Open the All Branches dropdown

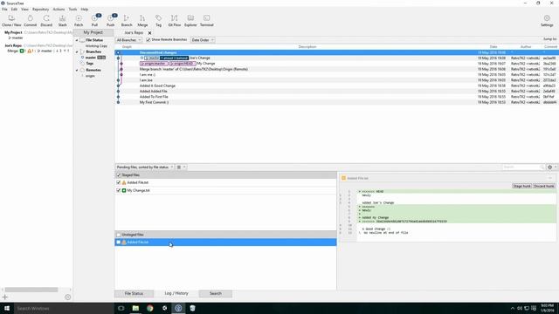pos(128,40)
